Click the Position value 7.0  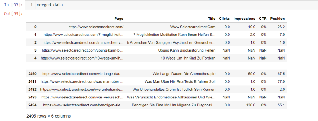click(282, 35)
